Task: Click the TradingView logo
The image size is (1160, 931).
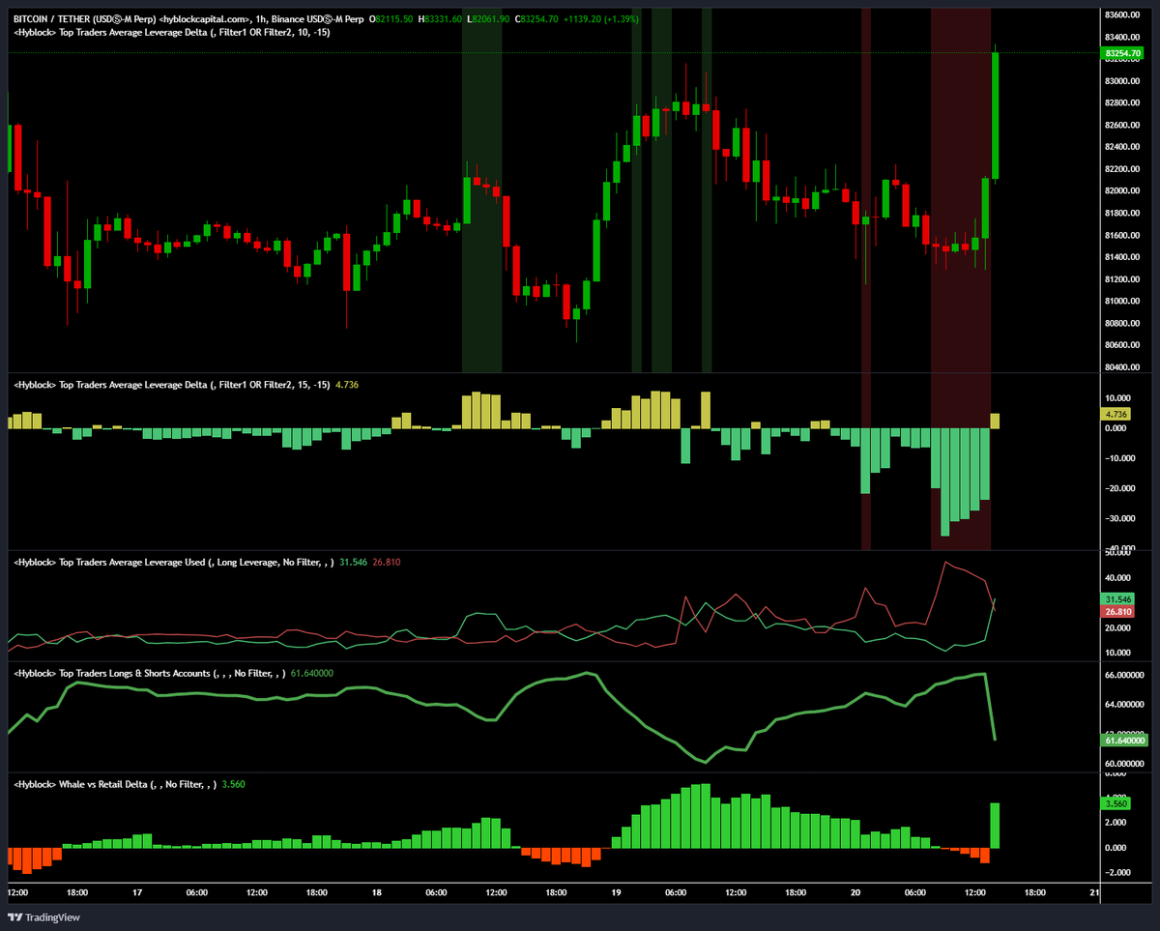Action: (x=43, y=917)
